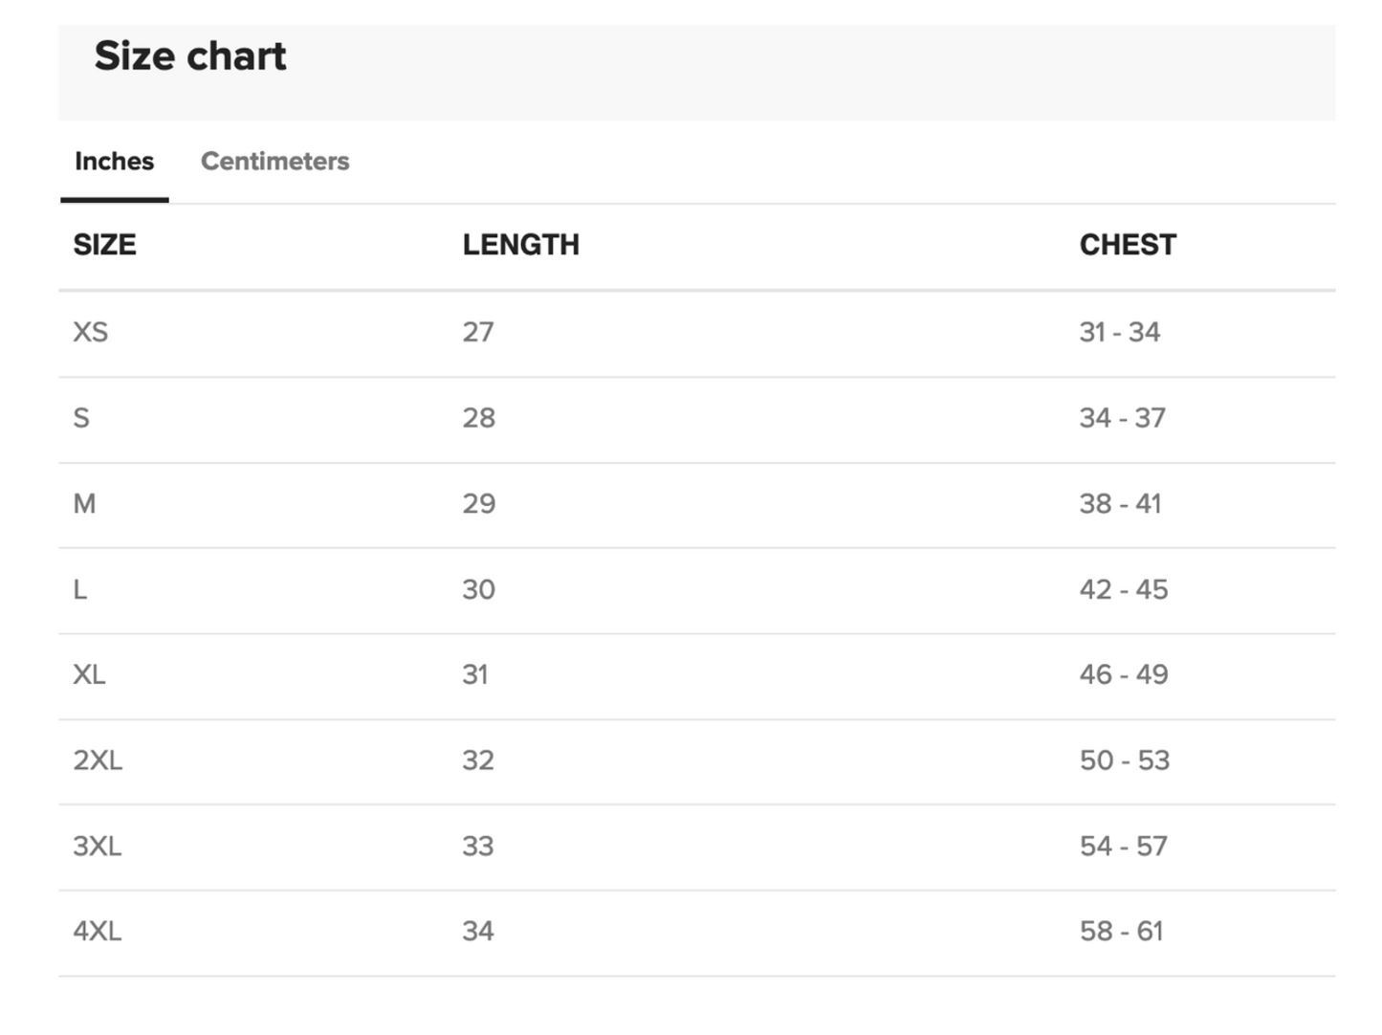Click the LENGTH column header
This screenshot has width=1382, height=1035.
[x=520, y=245]
